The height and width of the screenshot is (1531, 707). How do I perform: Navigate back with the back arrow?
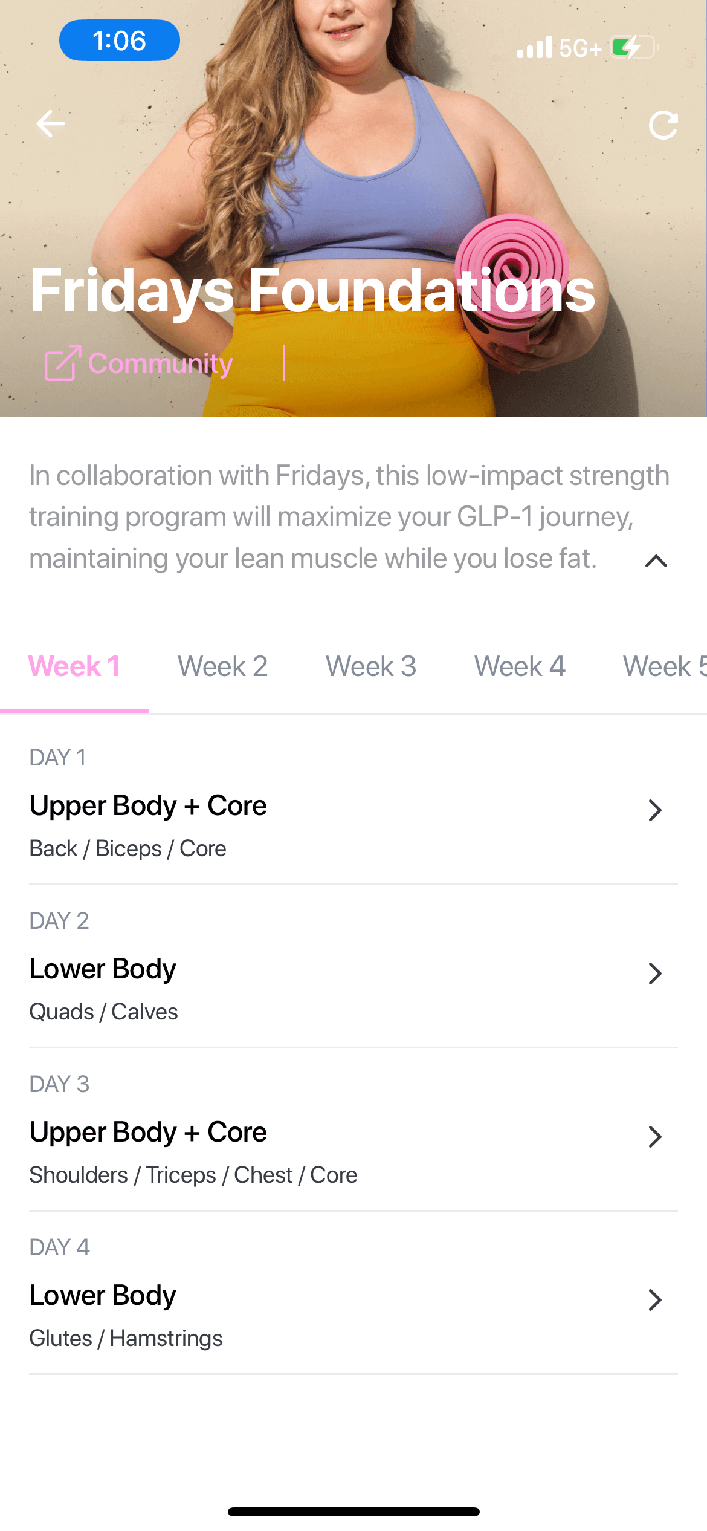pos(50,123)
